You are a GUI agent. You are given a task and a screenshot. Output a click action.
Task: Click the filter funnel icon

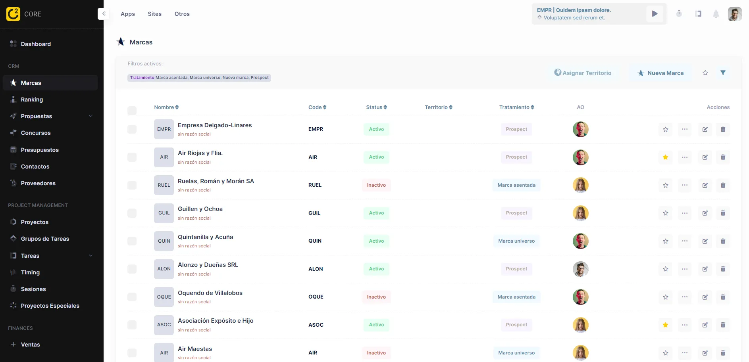click(x=723, y=73)
